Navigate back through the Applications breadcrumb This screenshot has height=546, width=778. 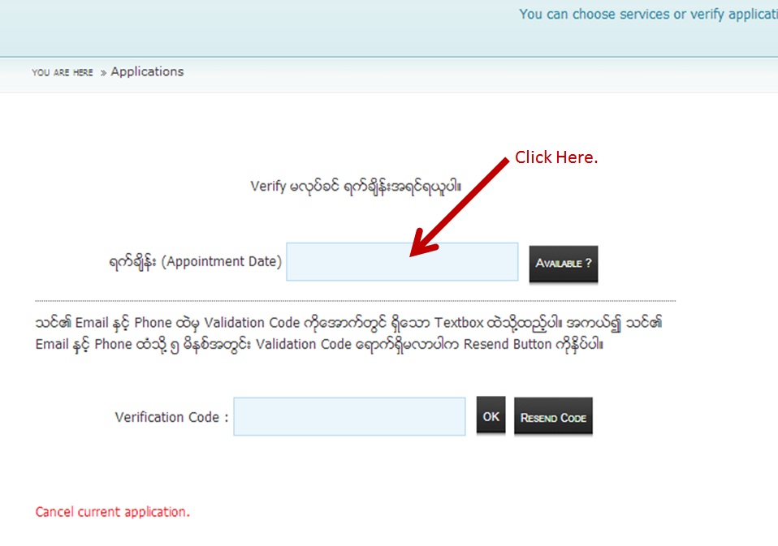click(x=146, y=71)
